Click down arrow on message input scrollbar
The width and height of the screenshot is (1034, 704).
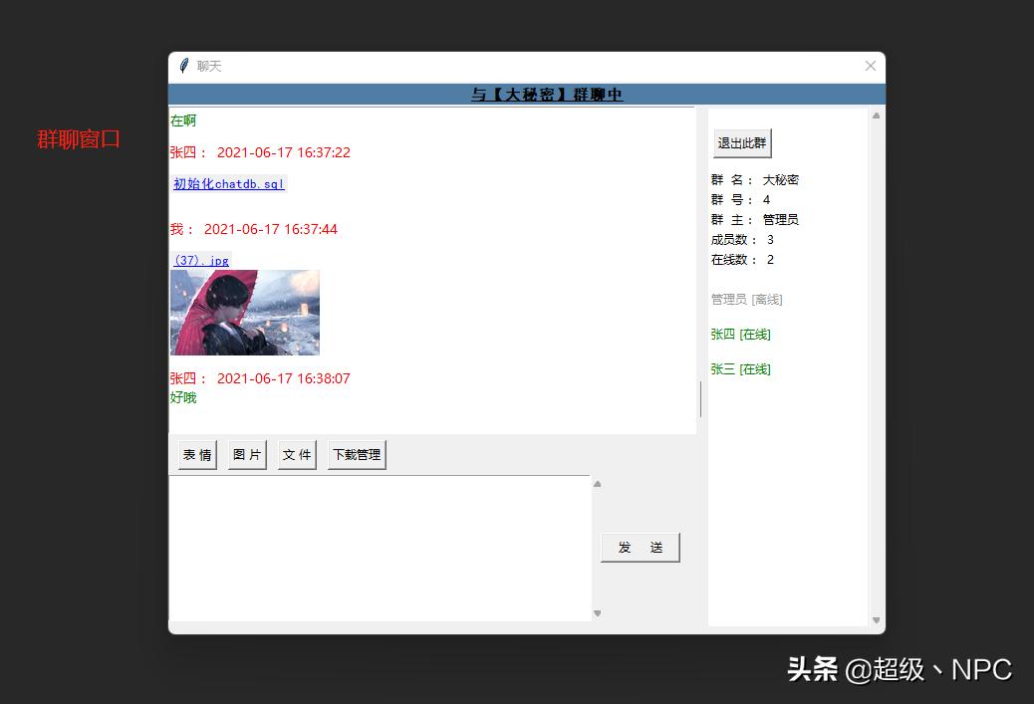click(x=597, y=613)
